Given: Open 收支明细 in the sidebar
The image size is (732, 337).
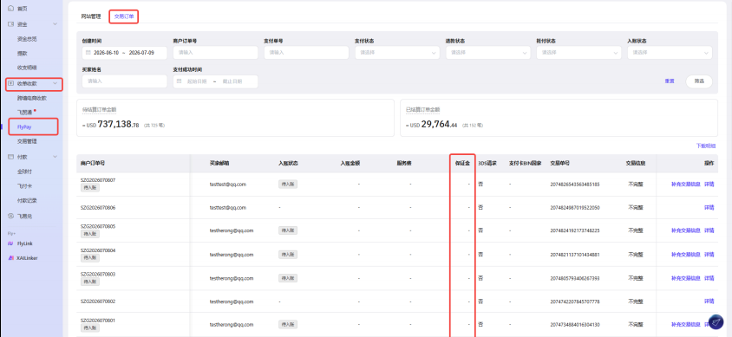Looking at the screenshot, I should point(27,68).
